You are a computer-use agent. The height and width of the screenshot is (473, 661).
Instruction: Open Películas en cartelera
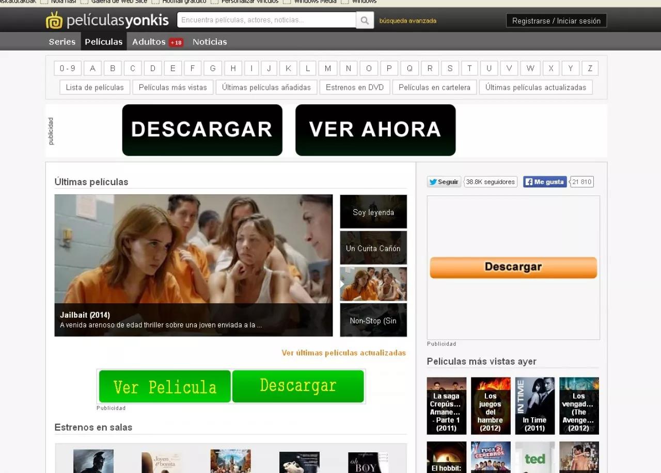click(434, 87)
